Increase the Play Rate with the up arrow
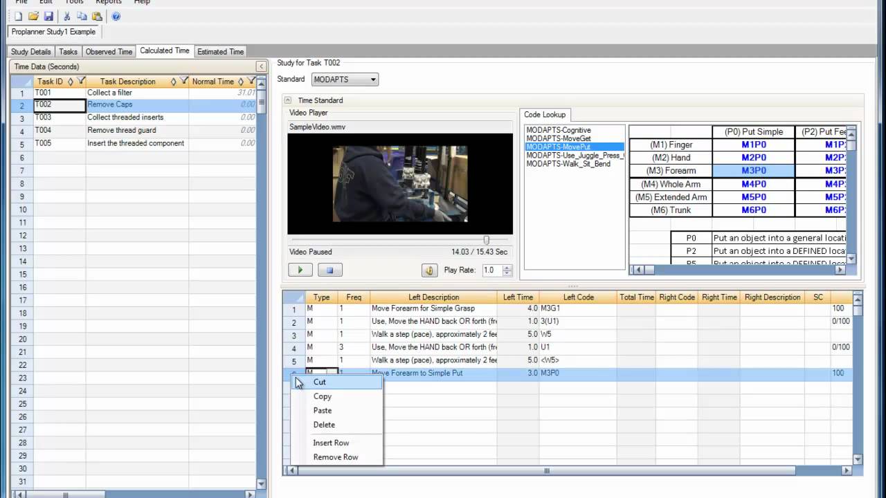This screenshot has width=886, height=498. 507,268
